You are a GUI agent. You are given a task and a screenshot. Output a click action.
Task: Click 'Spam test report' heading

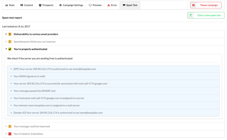coord(12,18)
